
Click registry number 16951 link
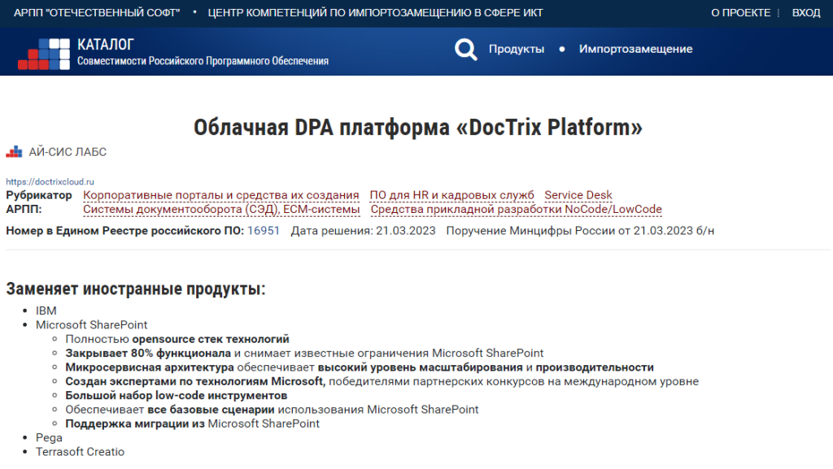tap(264, 231)
